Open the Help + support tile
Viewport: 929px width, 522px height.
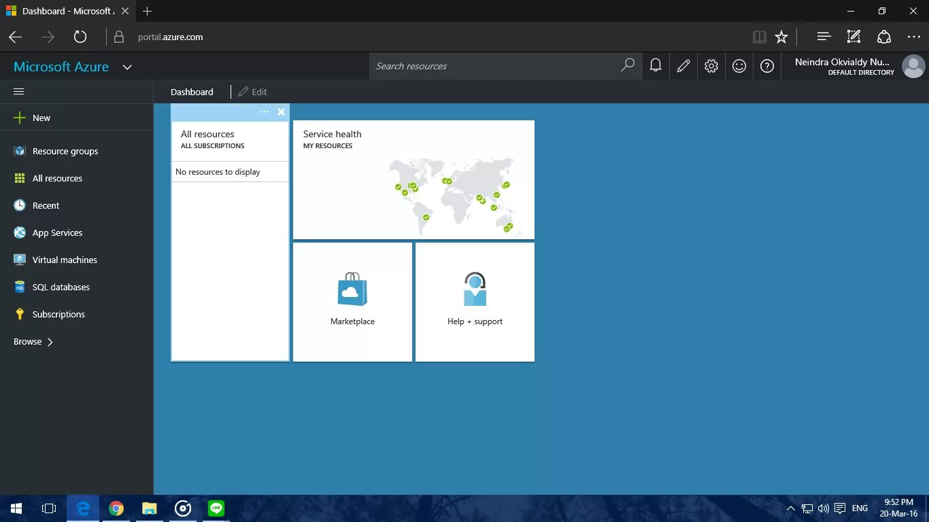475,302
